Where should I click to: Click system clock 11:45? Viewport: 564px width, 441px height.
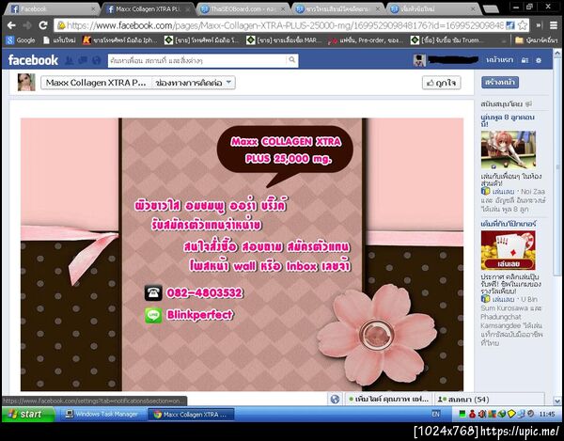tap(547, 414)
